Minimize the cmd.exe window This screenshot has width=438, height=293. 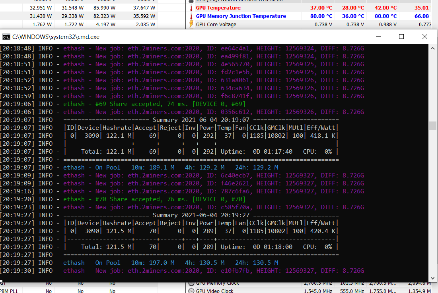point(378,37)
